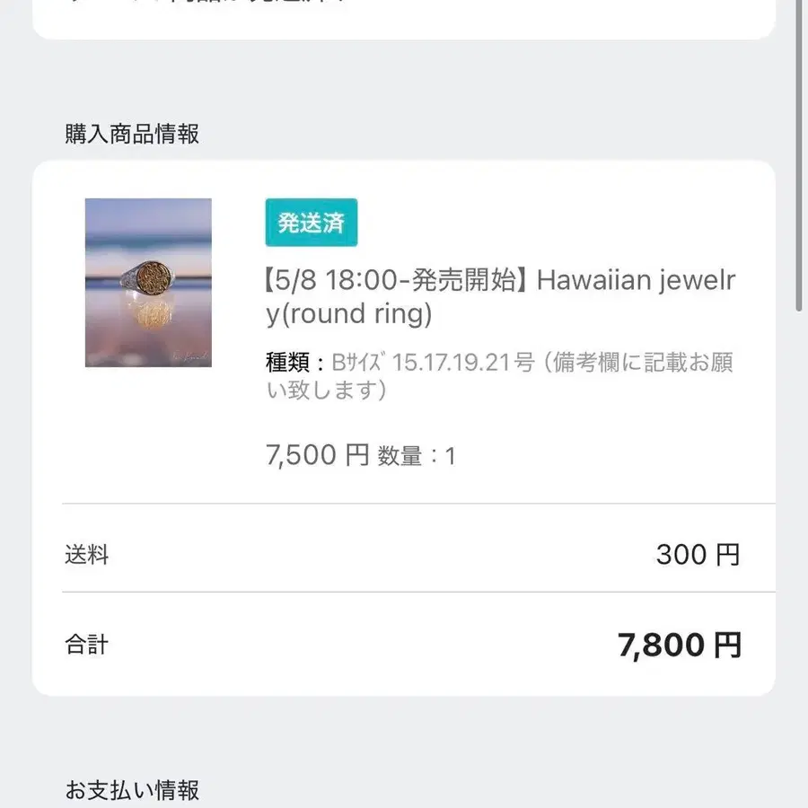Click the 送料 shipping fee label
This screenshot has width=808, height=808.
tap(86, 555)
